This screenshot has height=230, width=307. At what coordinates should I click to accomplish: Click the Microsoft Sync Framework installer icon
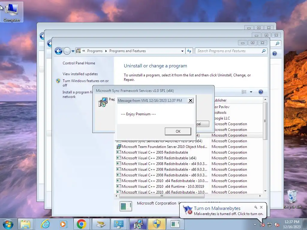(x=103, y=102)
